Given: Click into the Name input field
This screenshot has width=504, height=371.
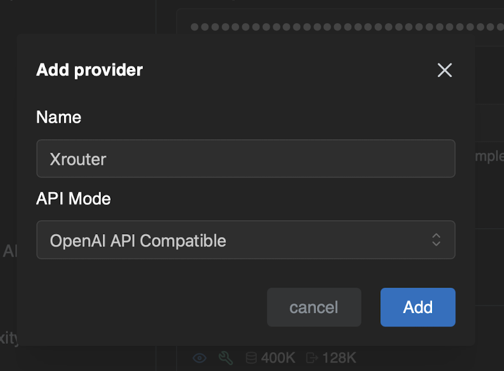Looking at the screenshot, I should click(x=245, y=159).
